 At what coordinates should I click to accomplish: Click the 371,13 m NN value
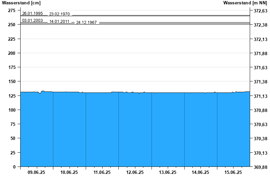(261, 96)
